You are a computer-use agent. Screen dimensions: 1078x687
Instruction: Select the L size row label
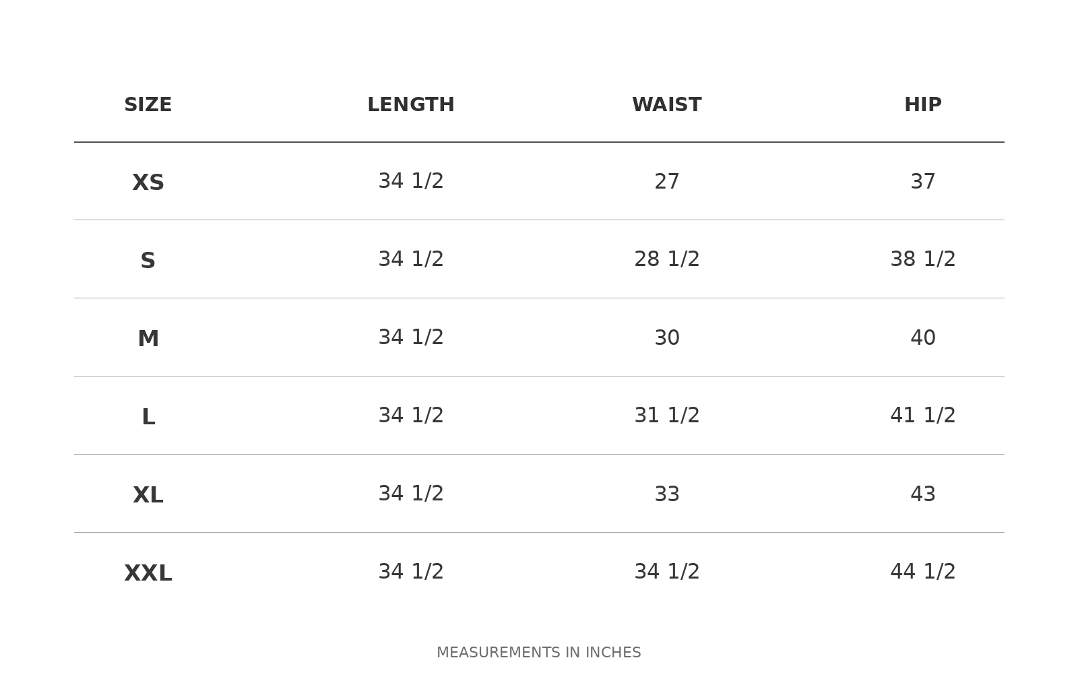coord(148,417)
